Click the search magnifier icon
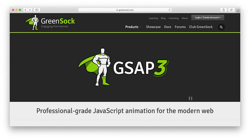This screenshot has height=139, width=250. click(x=221, y=27)
